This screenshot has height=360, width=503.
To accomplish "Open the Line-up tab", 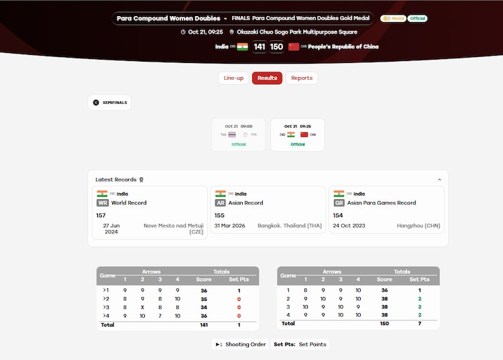I will click(233, 78).
